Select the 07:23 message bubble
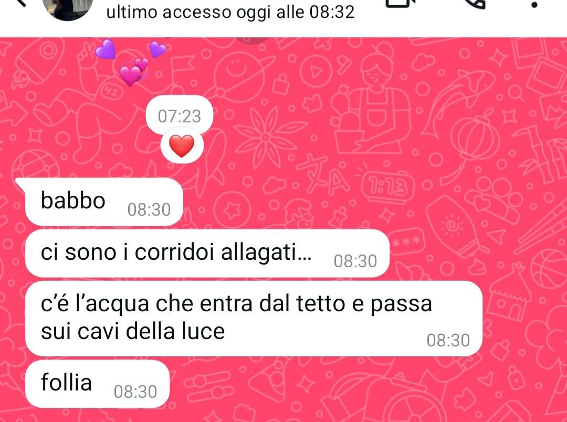This screenshot has width=567, height=422. coord(180,115)
